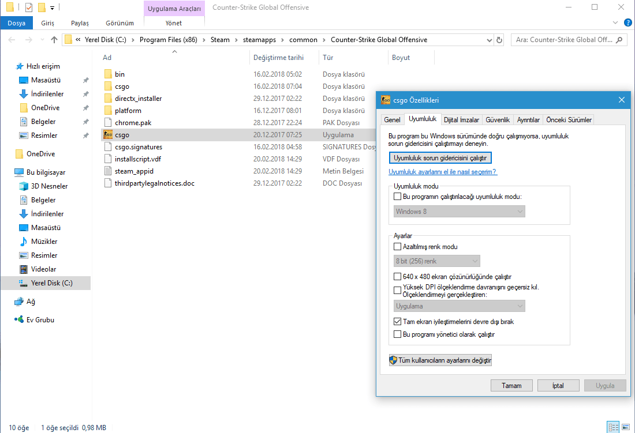635x433 pixels.
Task: Open link on choosing compatibility settings manually
Action: tap(443, 172)
